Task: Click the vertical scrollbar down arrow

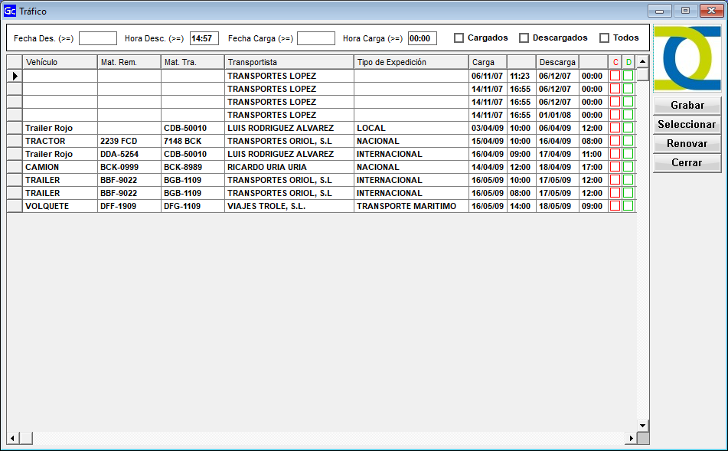Action: [642, 425]
